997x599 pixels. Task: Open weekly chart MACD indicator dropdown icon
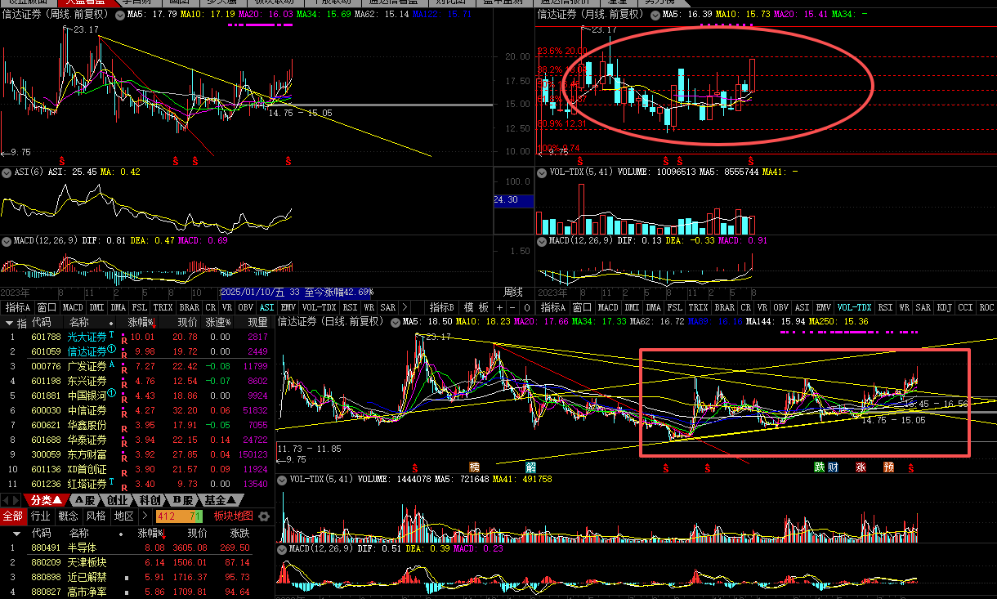click(x=7, y=241)
